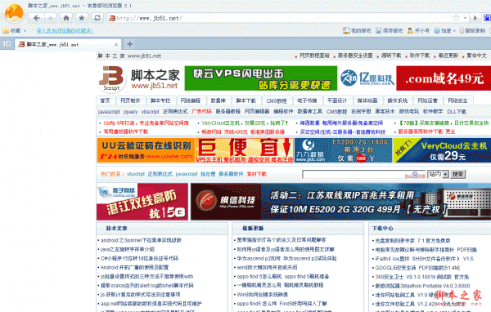Open 360安全卫士 V9.1.0.1001k download entry
The height and width of the screenshot is (312, 491).
(x=421, y=277)
